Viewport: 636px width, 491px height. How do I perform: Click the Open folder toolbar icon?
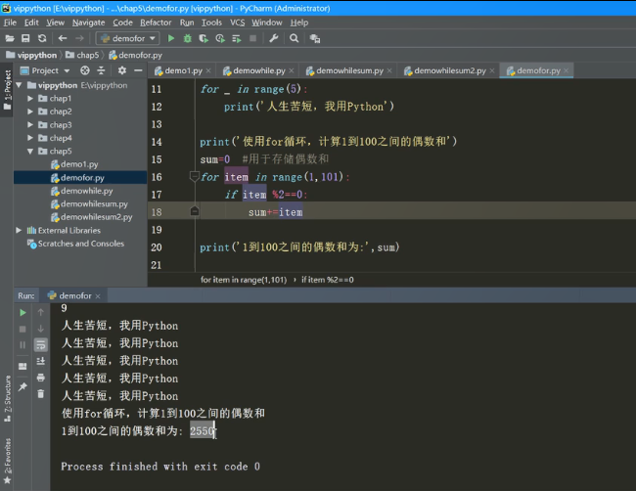pos(10,38)
